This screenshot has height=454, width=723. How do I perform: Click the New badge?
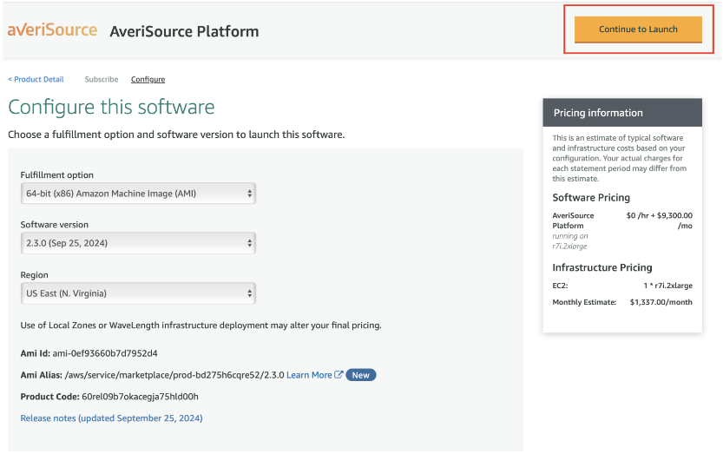360,375
